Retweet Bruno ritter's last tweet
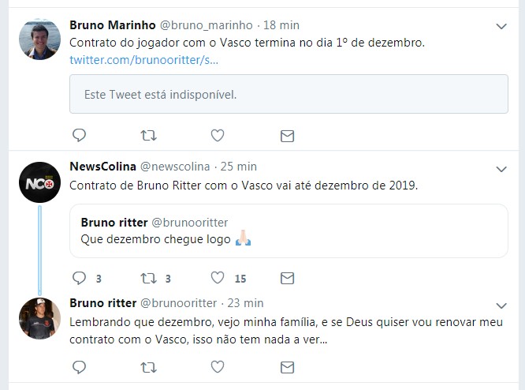The width and height of the screenshot is (525, 390). click(147, 367)
